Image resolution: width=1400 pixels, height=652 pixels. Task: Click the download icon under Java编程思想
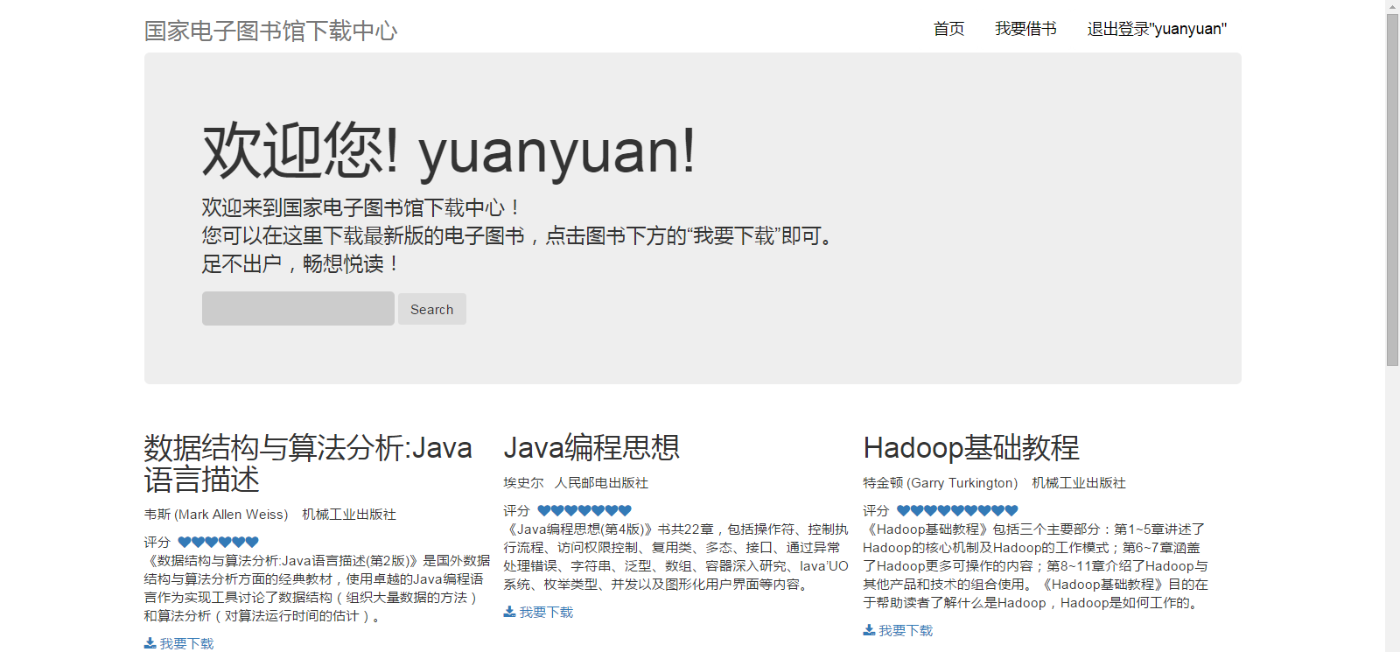point(509,612)
